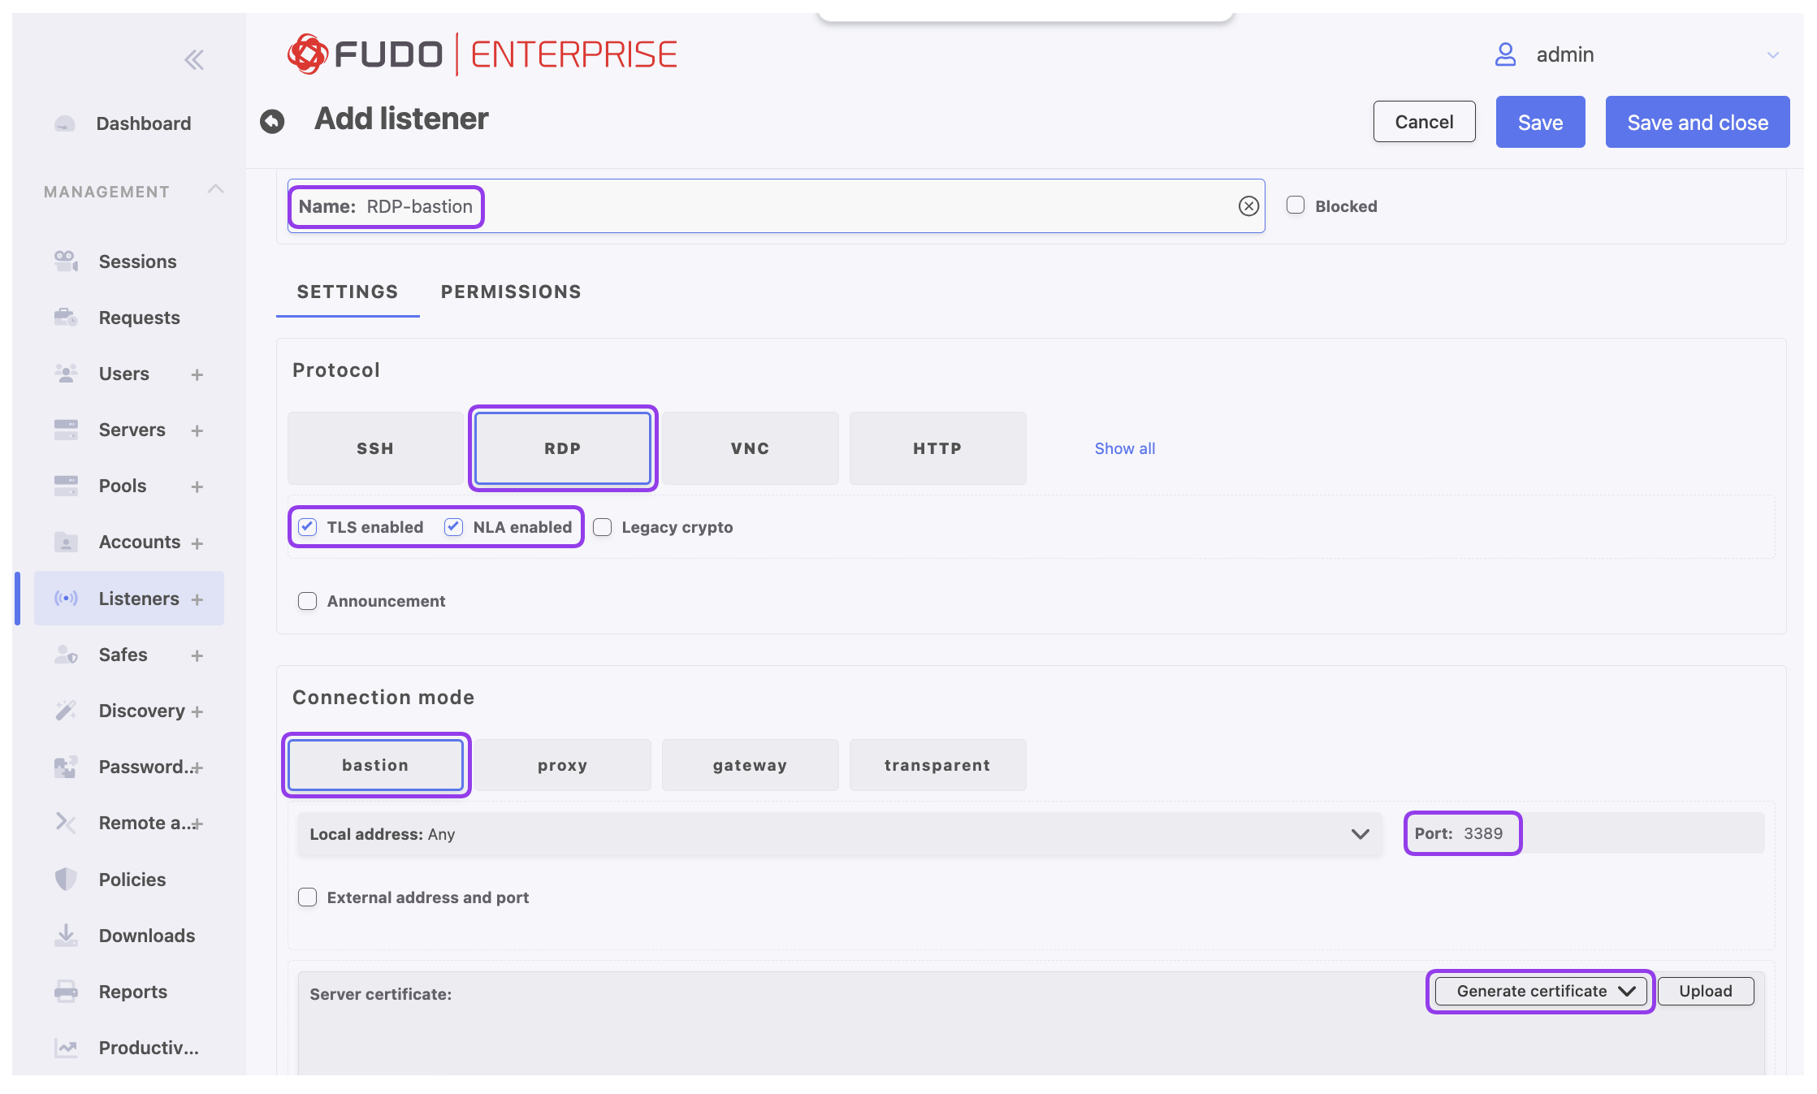Switch to the Settings tab
This screenshot has height=1094, width=1817.
pos(348,292)
